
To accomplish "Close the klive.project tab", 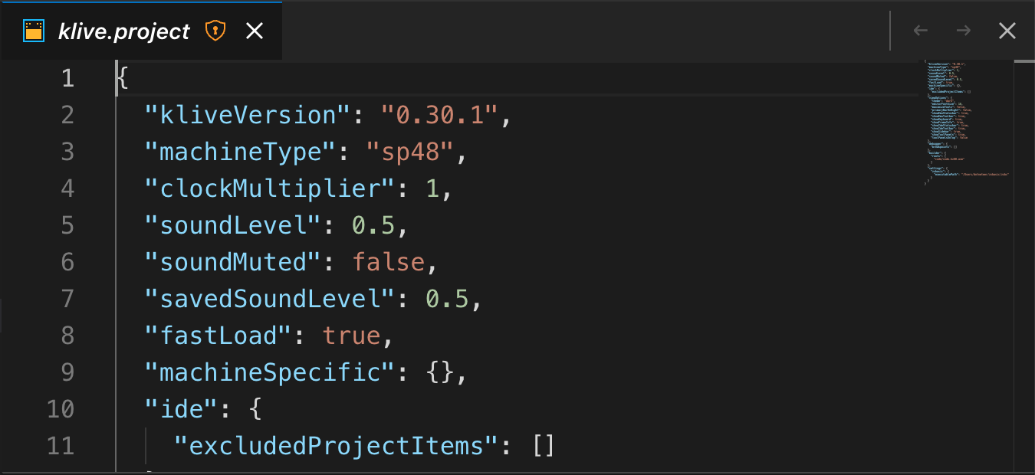I will tap(254, 31).
